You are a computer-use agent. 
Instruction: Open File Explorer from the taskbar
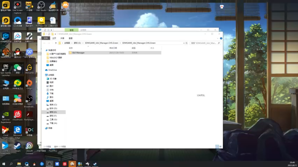click(19, 164)
